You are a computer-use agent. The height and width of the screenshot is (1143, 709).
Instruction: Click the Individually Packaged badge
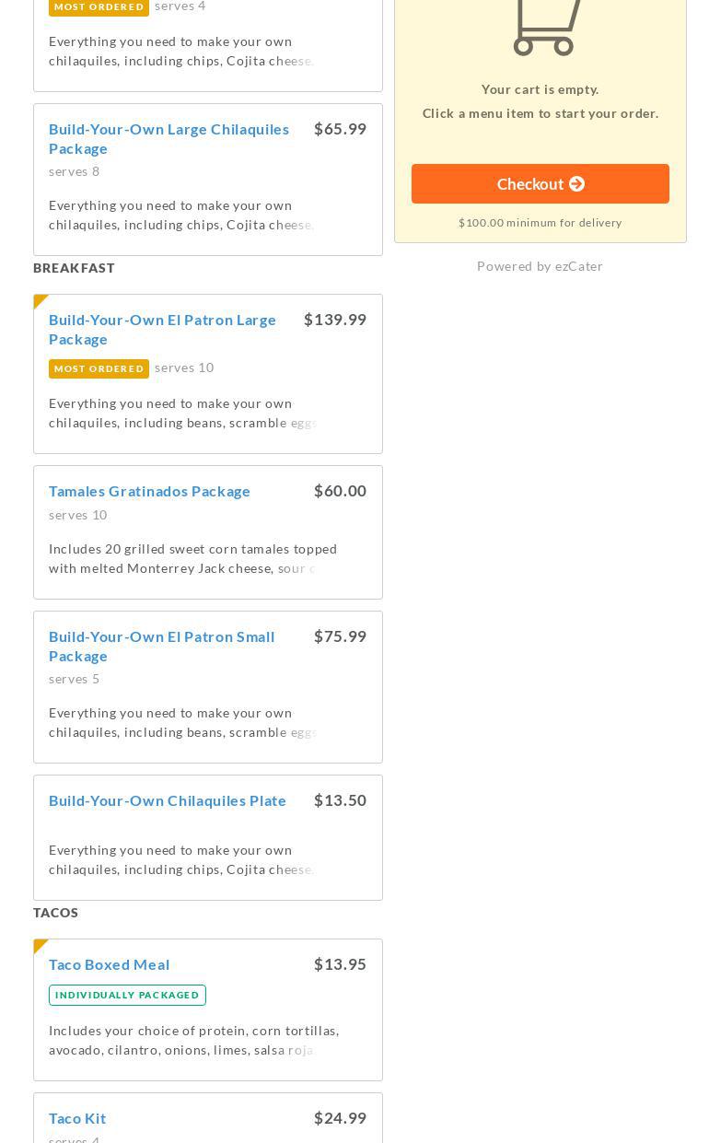[x=127, y=995]
